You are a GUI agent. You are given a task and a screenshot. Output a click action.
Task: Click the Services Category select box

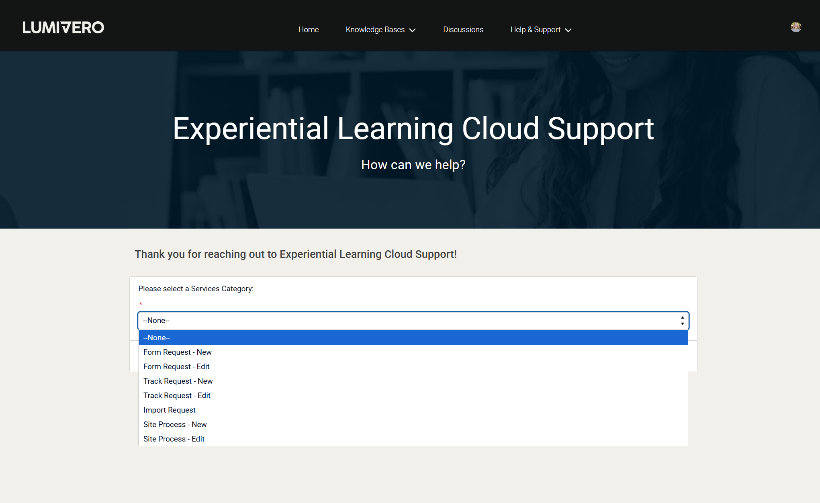[x=413, y=321]
